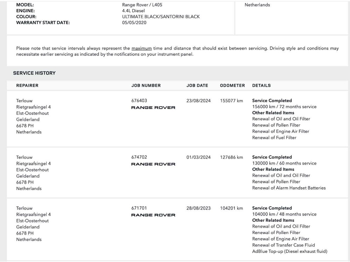
Task: Click the Range Rover logo under job 676403
Action: 153,108
